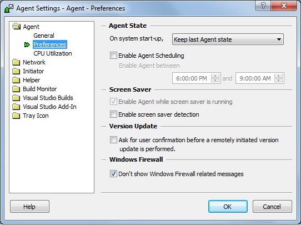Click the Agent open folder icon
This screenshot has width=301, height=225.
(x=16, y=26)
